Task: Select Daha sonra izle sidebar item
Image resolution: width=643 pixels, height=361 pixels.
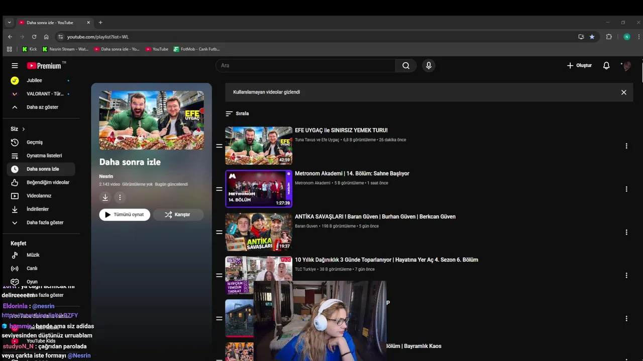Action: tap(41, 169)
